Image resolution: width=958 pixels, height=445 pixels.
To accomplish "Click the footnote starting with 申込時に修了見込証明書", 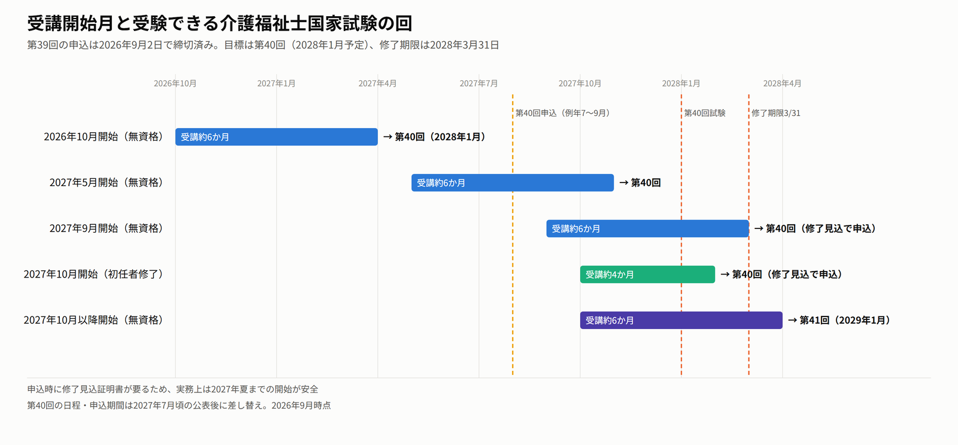I will pos(172,389).
